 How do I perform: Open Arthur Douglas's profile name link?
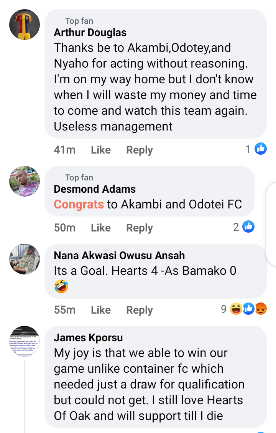pyautogui.click(x=90, y=33)
